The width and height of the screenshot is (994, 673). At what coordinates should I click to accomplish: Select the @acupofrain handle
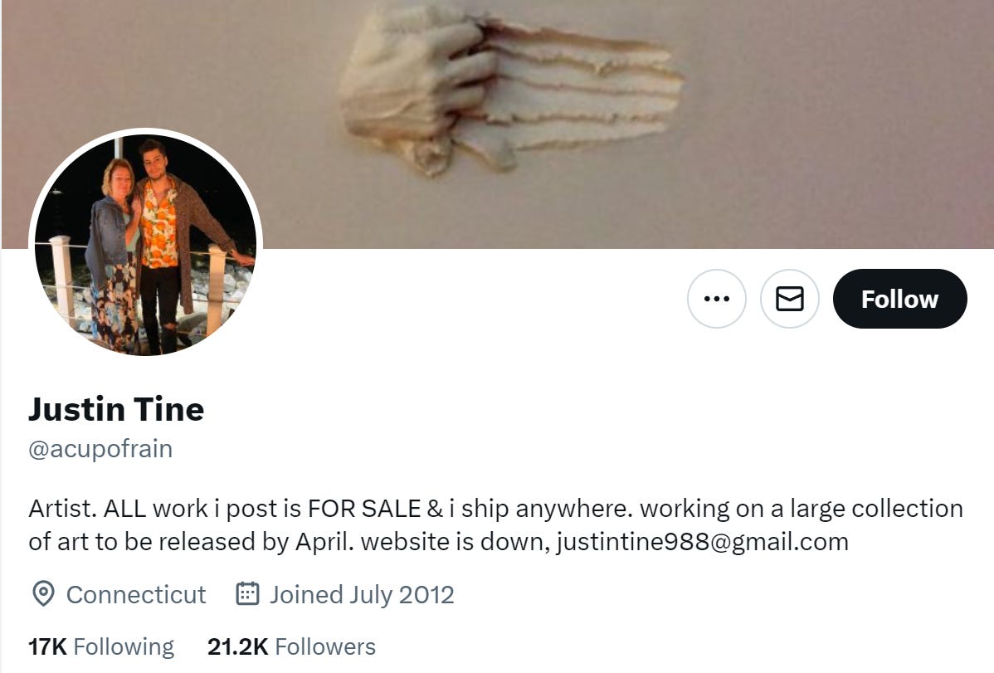tap(100, 449)
